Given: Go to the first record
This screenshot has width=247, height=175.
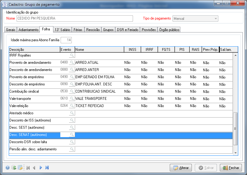Looking at the screenshot, I should click(28, 168).
